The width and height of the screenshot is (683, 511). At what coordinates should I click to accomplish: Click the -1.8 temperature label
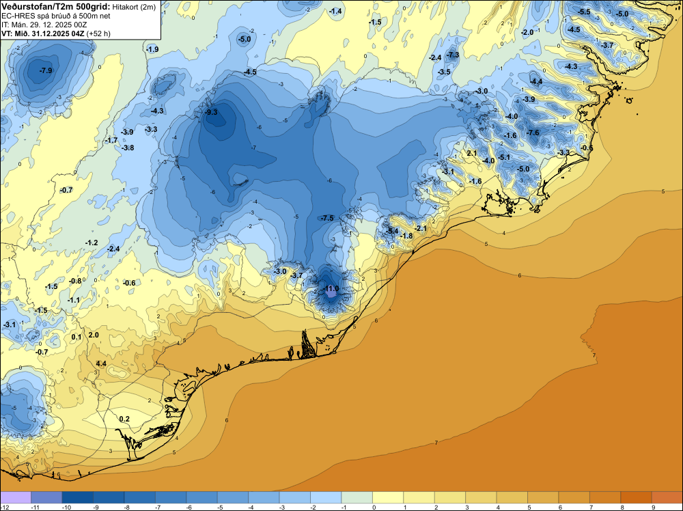click(406, 236)
